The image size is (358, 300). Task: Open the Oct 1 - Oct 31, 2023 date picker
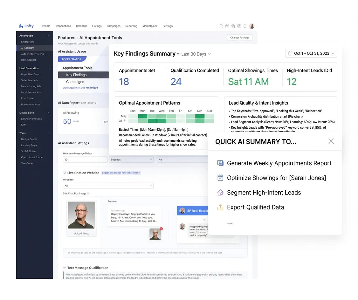311,53
